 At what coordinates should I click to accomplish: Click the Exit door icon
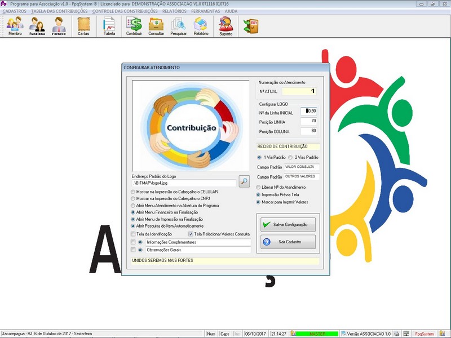(x=251, y=26)
